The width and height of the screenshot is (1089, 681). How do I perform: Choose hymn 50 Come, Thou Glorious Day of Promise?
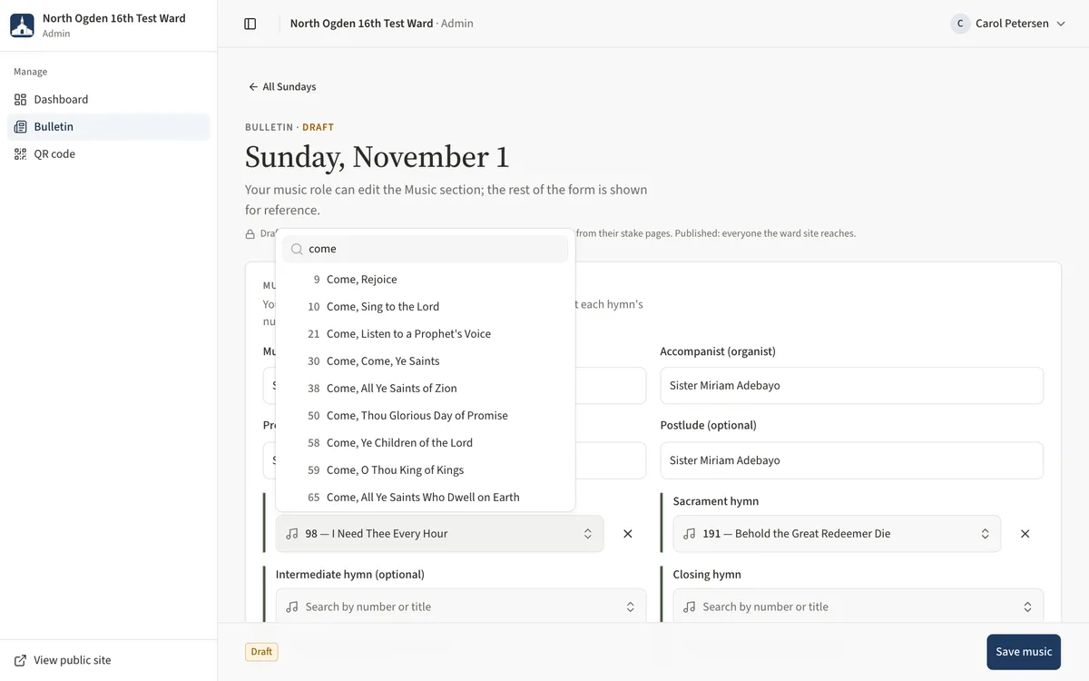[426, 415]
